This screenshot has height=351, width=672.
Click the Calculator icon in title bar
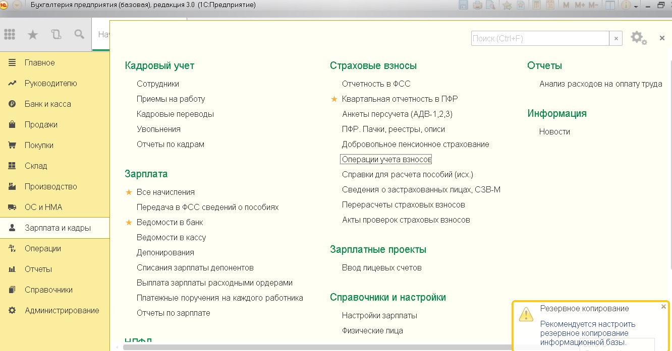click(537, 5)
